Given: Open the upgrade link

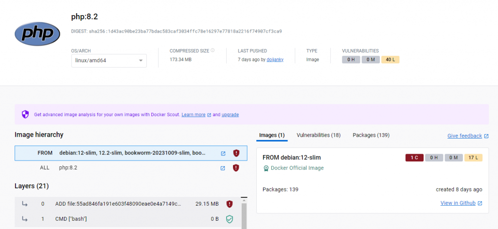Looking at the screenshot, I should click(x=230, y=115).
